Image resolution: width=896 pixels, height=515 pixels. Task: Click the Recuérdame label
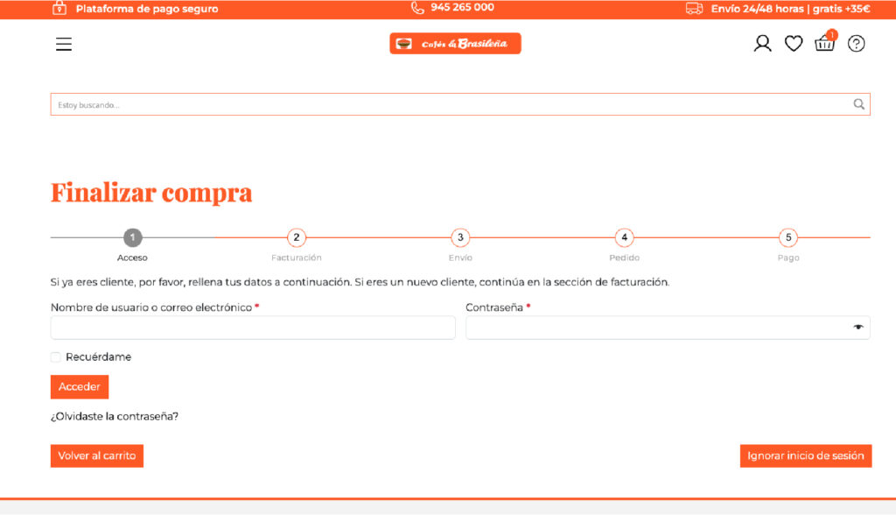tap(98, 357)
